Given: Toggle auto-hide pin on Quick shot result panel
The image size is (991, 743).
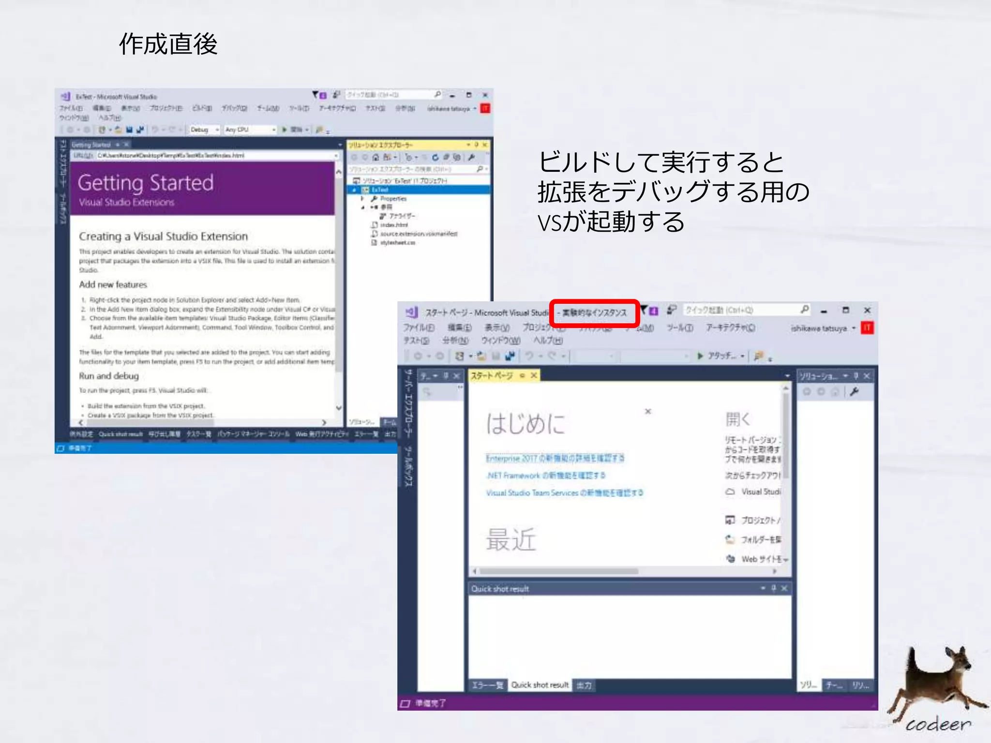Looking at the screenshot, I should pyautogui.click(x=773, y=588).
